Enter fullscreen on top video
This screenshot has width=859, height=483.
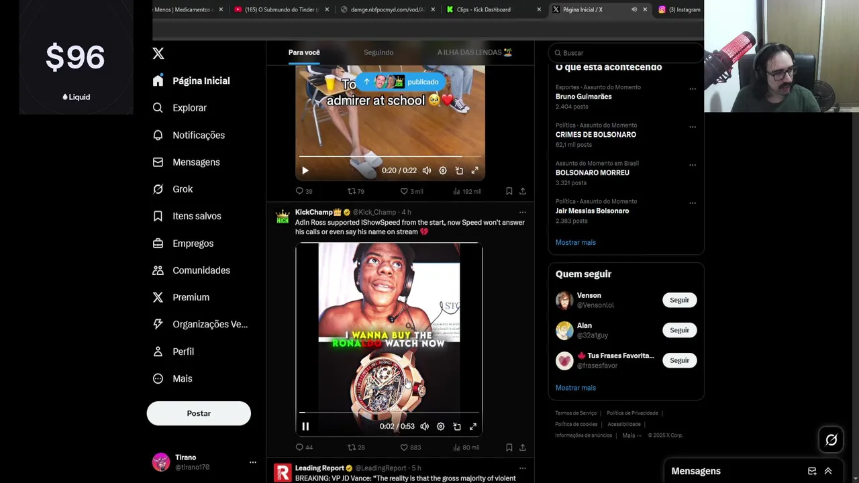[474, 170]
